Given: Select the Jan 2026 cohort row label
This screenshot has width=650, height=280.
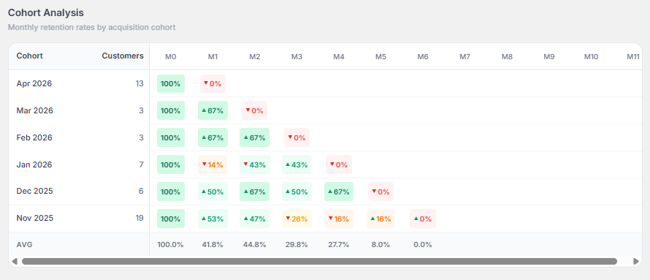Looking at the screenshot, I should click(x=34, y=164).
